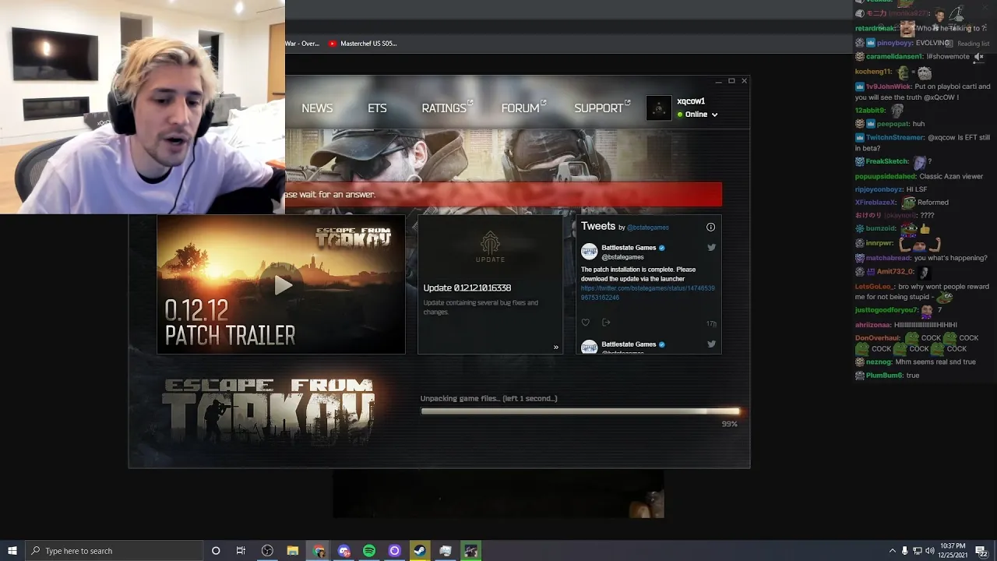Open the FORUM link in launcher header
This screenshot has height=561, width=997.
523,108
